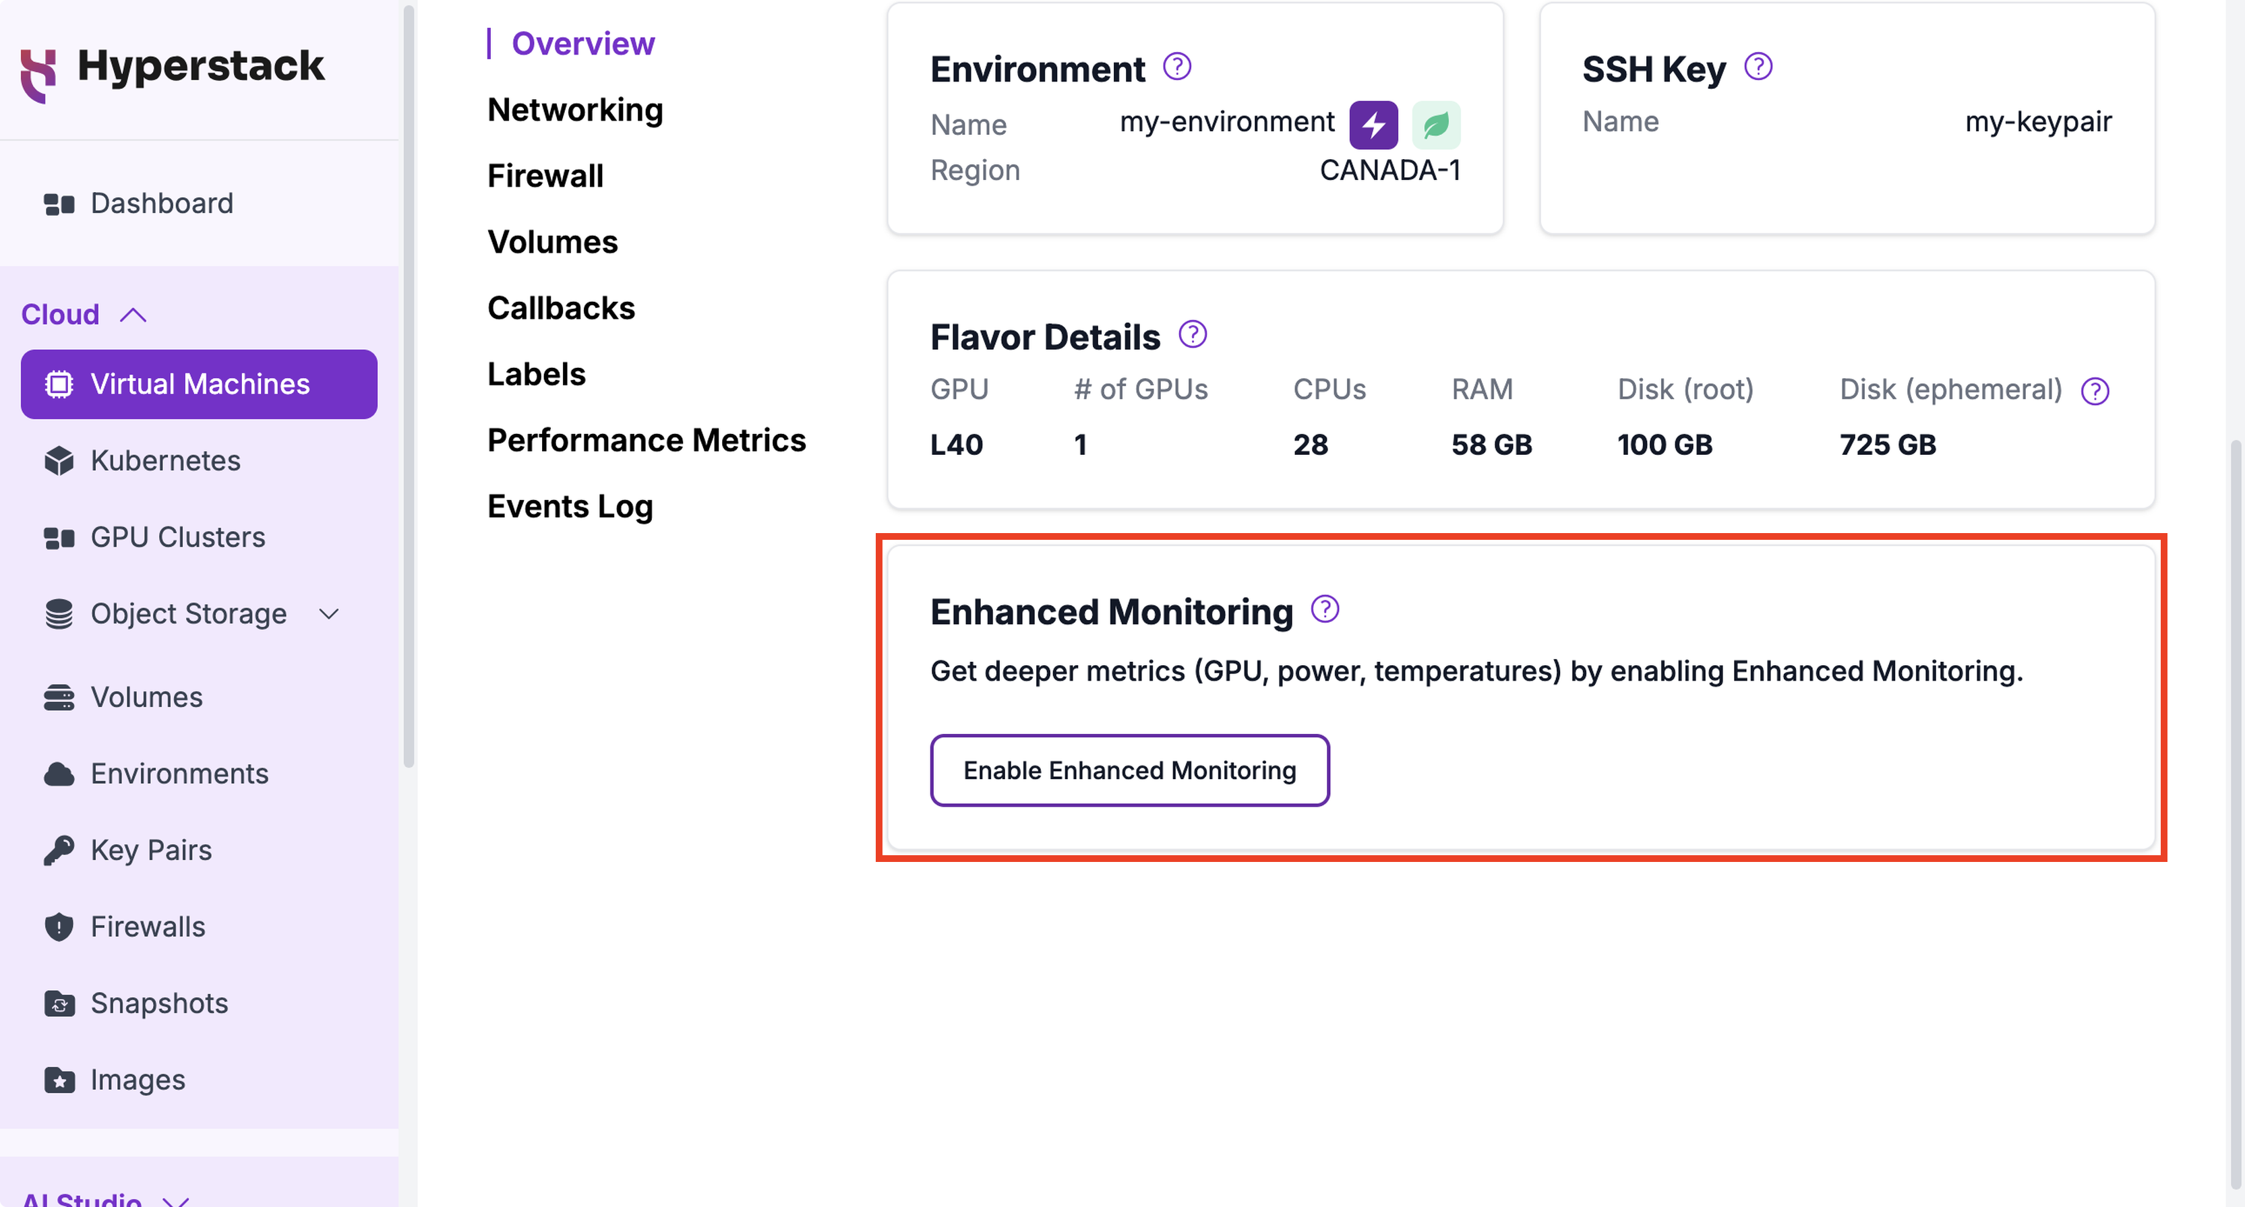Viewport: 2245px width, 1207px height.
Task: Click the main page vertical scrollbar
Action: tap(2236, 815)
